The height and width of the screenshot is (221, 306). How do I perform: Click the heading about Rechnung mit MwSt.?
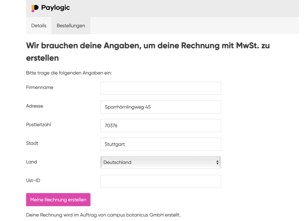click(148, 51)
